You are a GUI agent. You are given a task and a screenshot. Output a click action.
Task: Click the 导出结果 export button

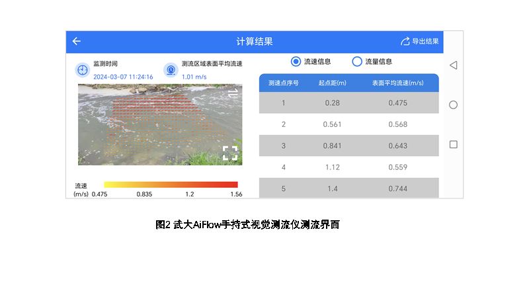[419, 41]
